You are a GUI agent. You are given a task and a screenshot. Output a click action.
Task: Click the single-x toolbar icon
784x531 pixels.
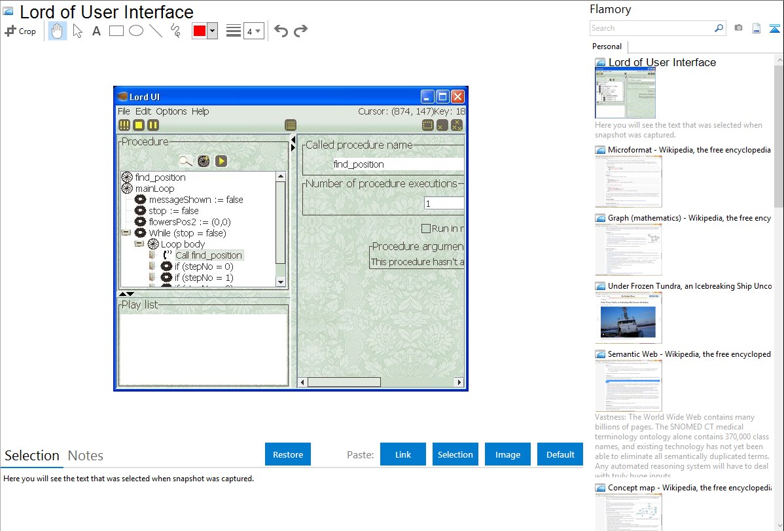click(442, 126)
